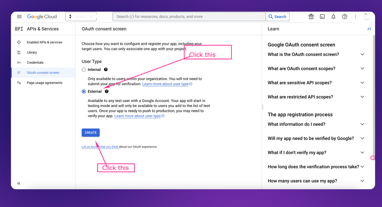Click the panel resize handle
The image size is (382, 207).
pos(263,107)
